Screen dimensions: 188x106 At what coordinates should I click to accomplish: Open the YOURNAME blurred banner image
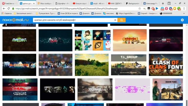(x=95, y=90)
